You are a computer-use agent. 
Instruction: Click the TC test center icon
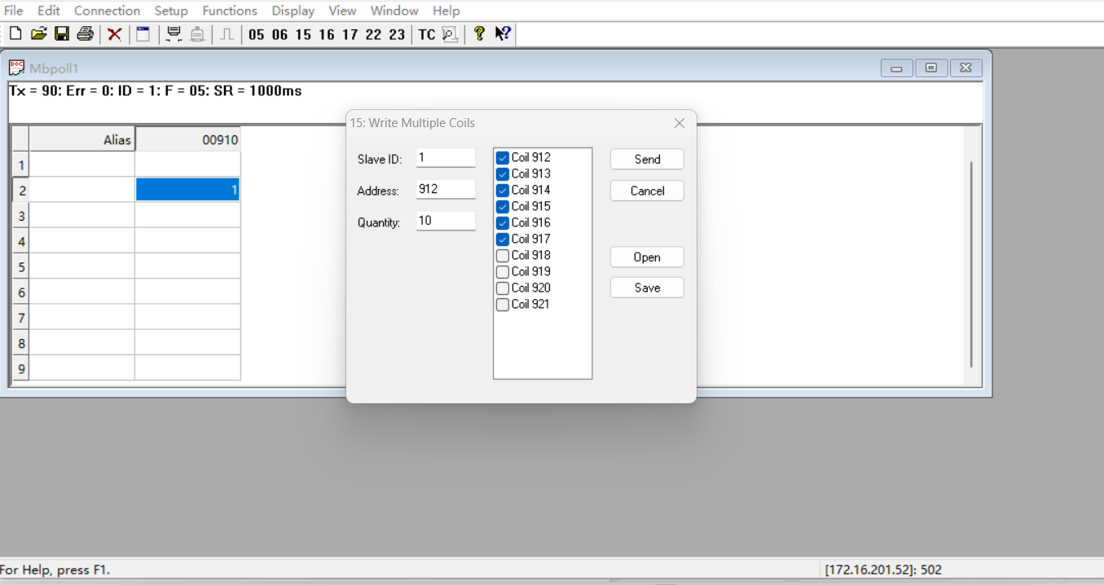(427, 34)
